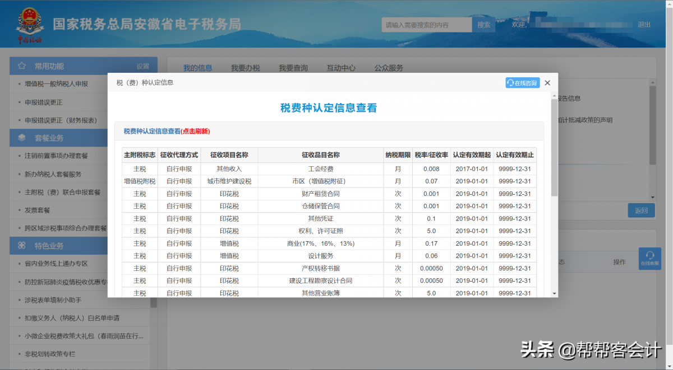
Task: Click 点击刷新 to refresh tax info
Action: pos(195,132)
